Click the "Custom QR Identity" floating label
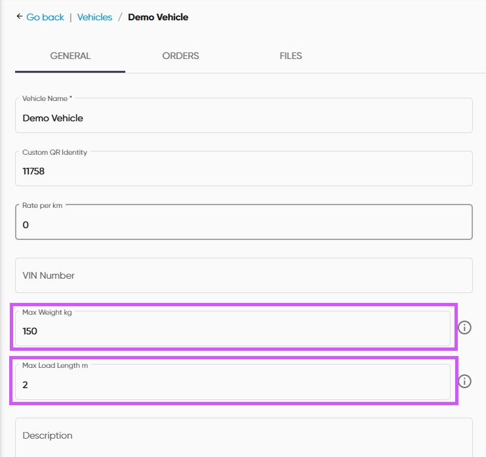Image resolution: width=486 pixels, height=457 pixels. 54,152
